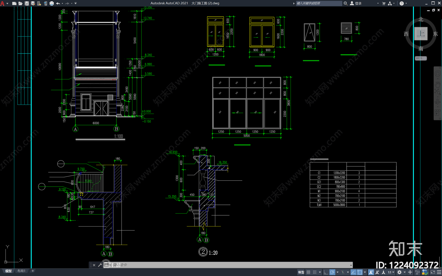Expand the search box arrow left of input
The height and width of the screenshot is (276, 442).
[294, 3]
